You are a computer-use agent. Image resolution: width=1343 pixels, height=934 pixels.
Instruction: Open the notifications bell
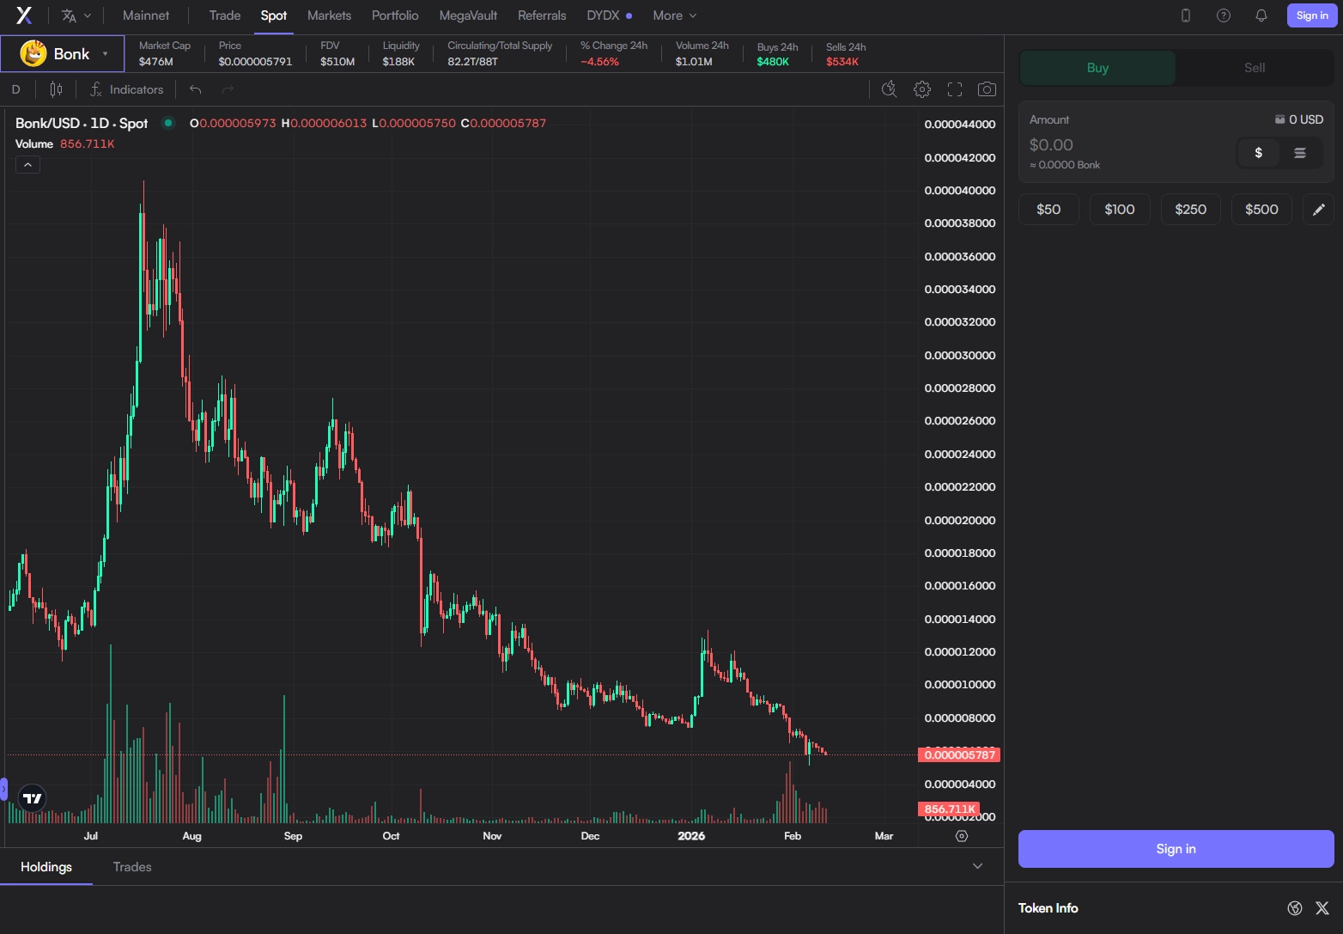click(1261, 15)
